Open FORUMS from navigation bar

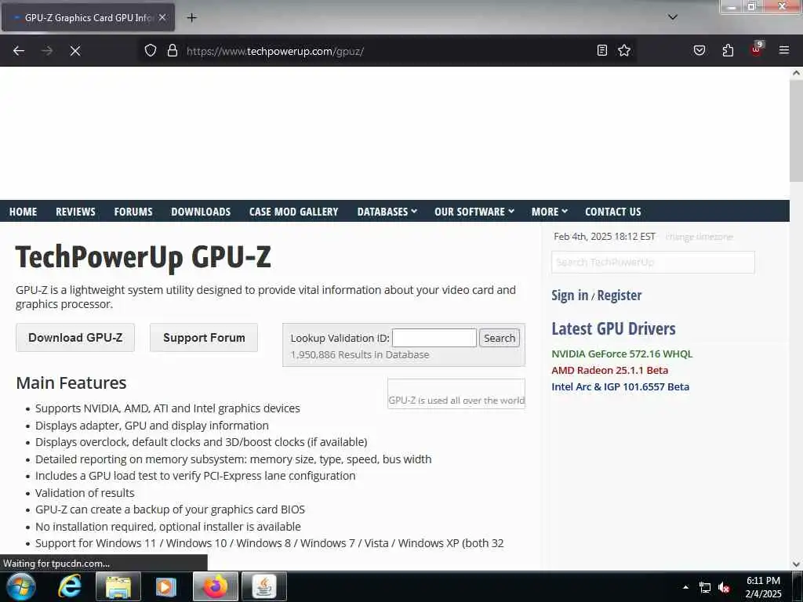(x=133, y=212)
